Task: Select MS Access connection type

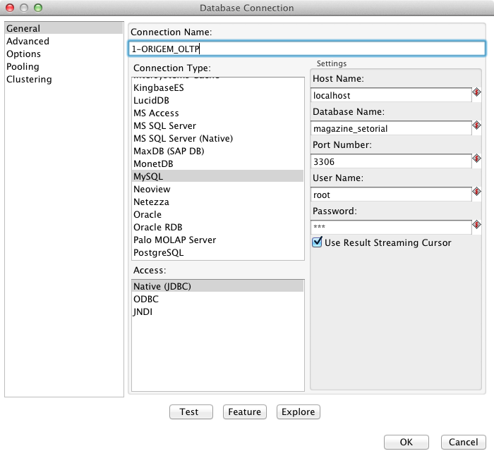Action: 217,113
